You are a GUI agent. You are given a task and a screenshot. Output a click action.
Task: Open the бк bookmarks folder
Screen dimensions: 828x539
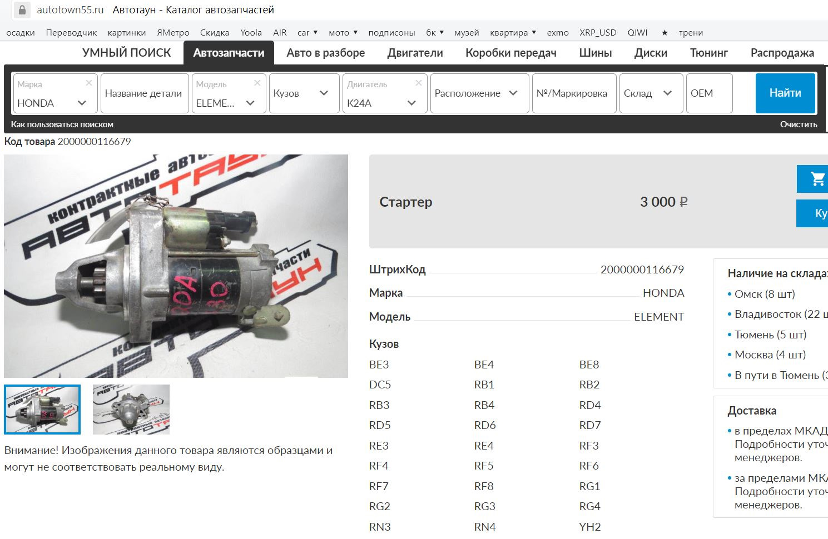tap(435, 33)
